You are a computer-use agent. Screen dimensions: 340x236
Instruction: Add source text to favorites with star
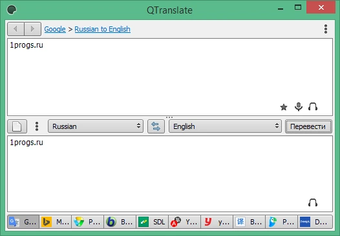click(284, 107)
